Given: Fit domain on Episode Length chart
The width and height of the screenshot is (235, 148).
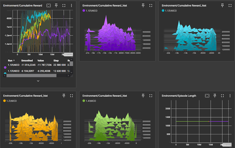Looking at the screenshot, I should (x=207, y=96).
